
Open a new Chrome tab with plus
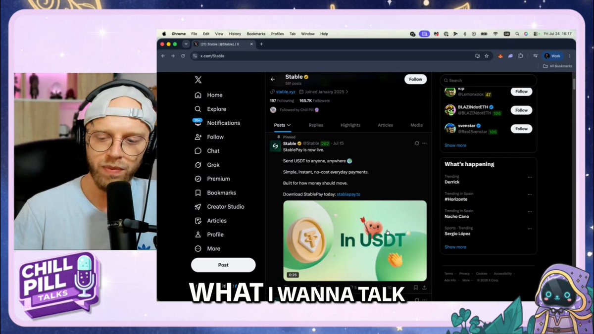(261, 44)
